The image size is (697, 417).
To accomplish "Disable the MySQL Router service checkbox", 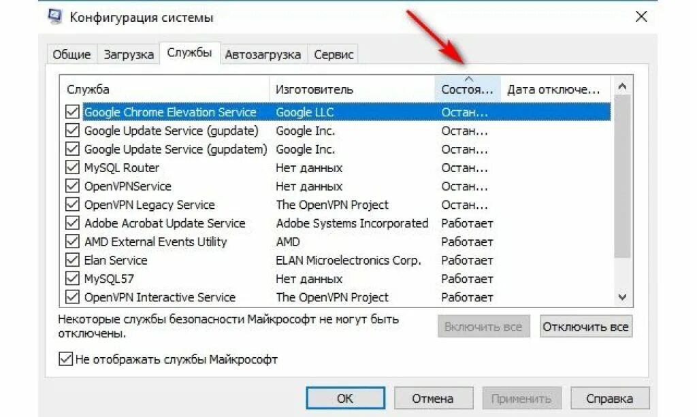I will click(x=72, y=167).
